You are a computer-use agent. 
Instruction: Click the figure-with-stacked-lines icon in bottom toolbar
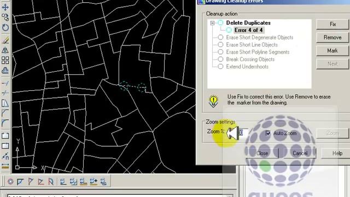103,182
